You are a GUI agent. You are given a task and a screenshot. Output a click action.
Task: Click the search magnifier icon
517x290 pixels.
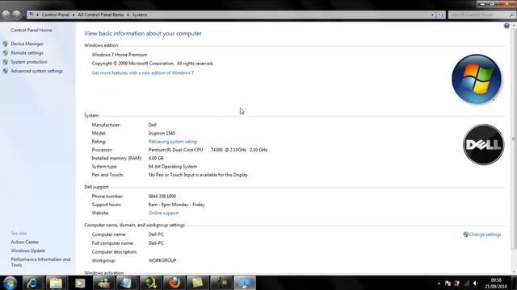pos(511,14)
